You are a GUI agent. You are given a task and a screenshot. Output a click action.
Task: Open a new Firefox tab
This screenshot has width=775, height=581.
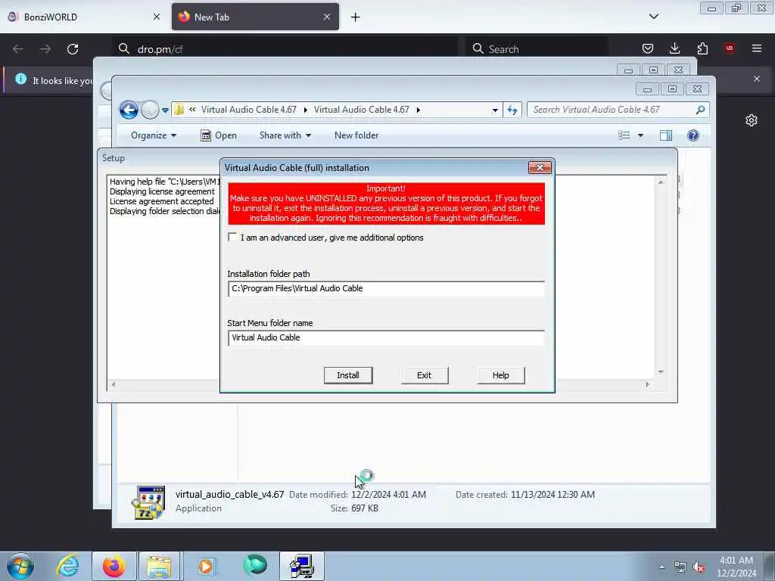point(356,17)
